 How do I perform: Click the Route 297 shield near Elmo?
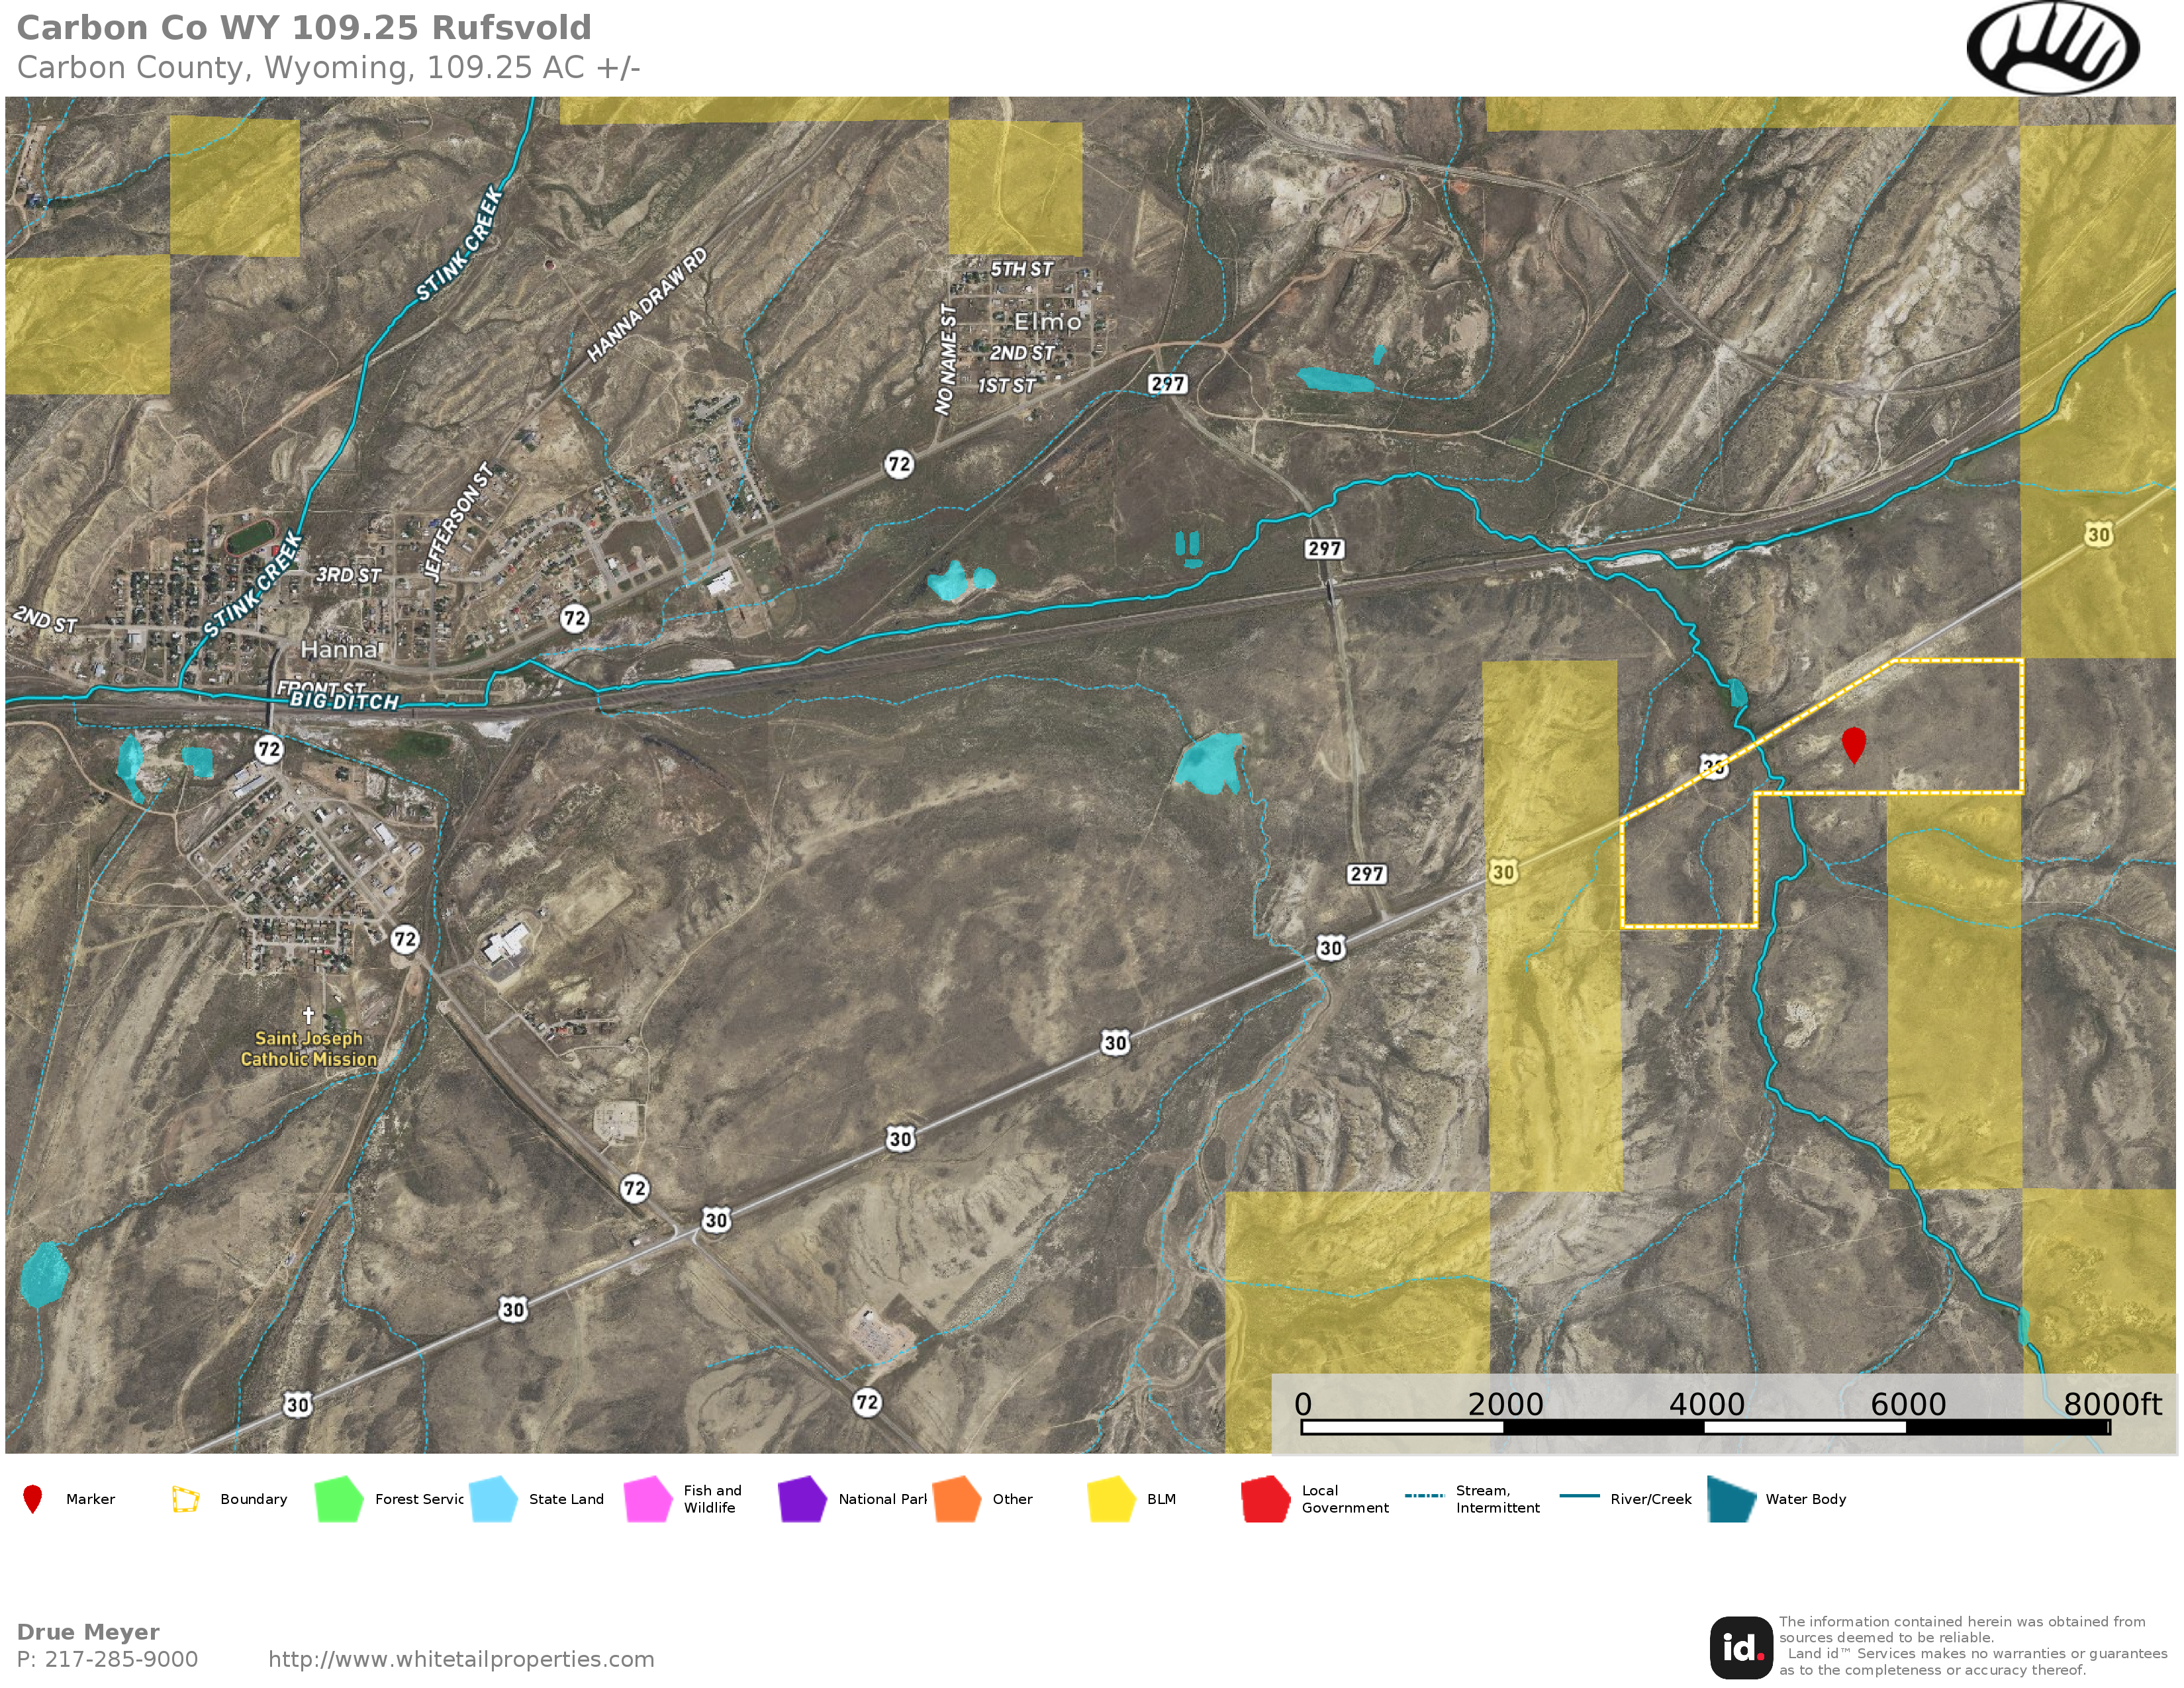tap(1167, 384)
